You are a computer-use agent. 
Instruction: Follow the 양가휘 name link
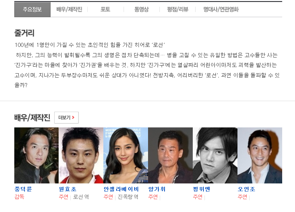157,189
